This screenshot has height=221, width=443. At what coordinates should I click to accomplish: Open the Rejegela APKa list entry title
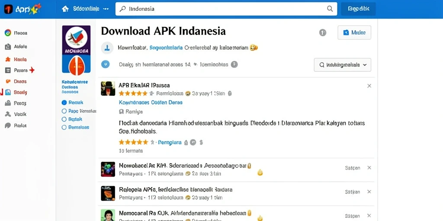pos(176,189)
